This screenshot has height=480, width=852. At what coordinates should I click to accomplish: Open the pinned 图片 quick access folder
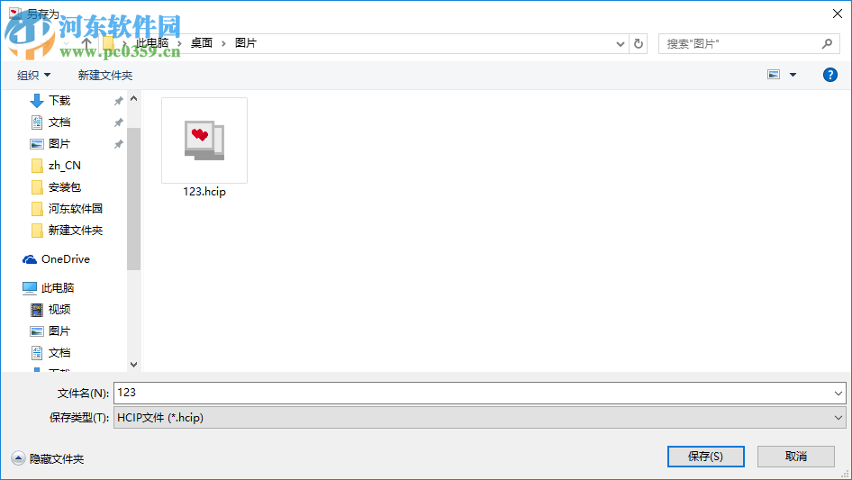59,144
